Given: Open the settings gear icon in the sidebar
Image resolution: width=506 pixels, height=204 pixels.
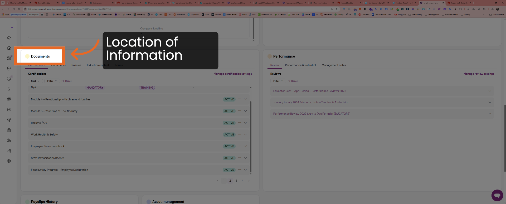Looking at the screenshot, I should pos(9,161).
